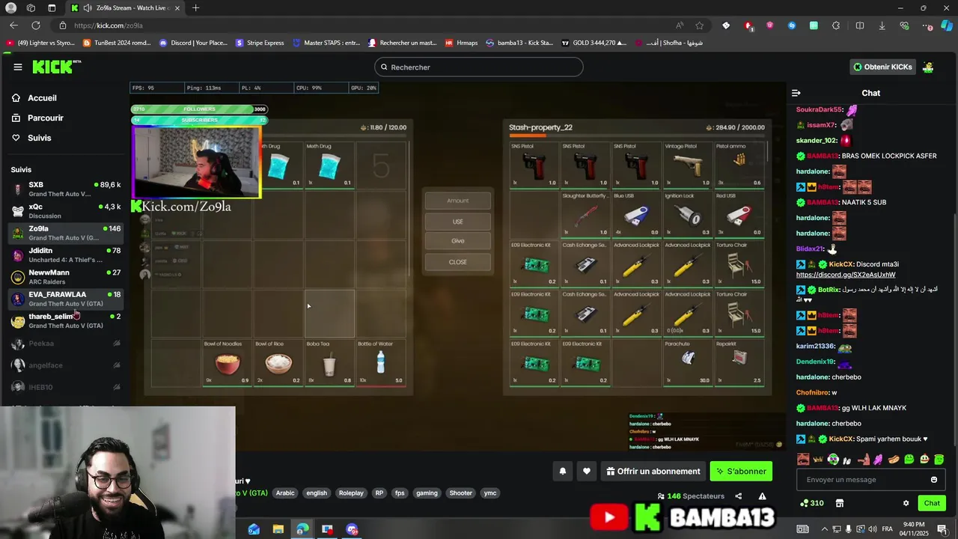Open a new browser tab

coord(195,7)
